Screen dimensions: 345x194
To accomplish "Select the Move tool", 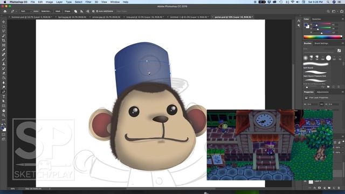I will click(4, 22).
